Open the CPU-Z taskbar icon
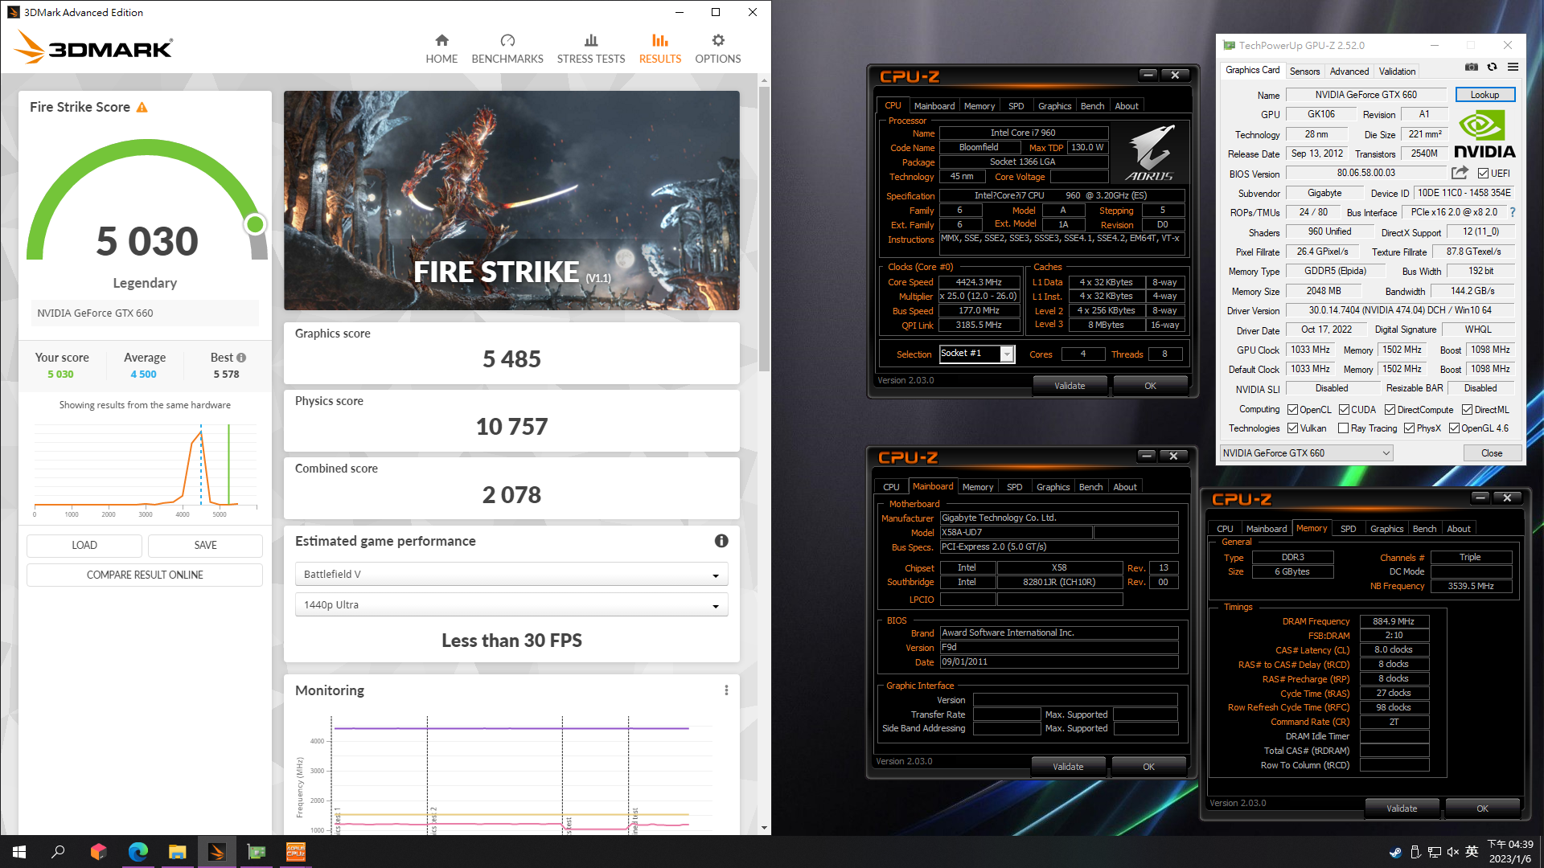Screen dimensions: 1544x868 point(296,852)
